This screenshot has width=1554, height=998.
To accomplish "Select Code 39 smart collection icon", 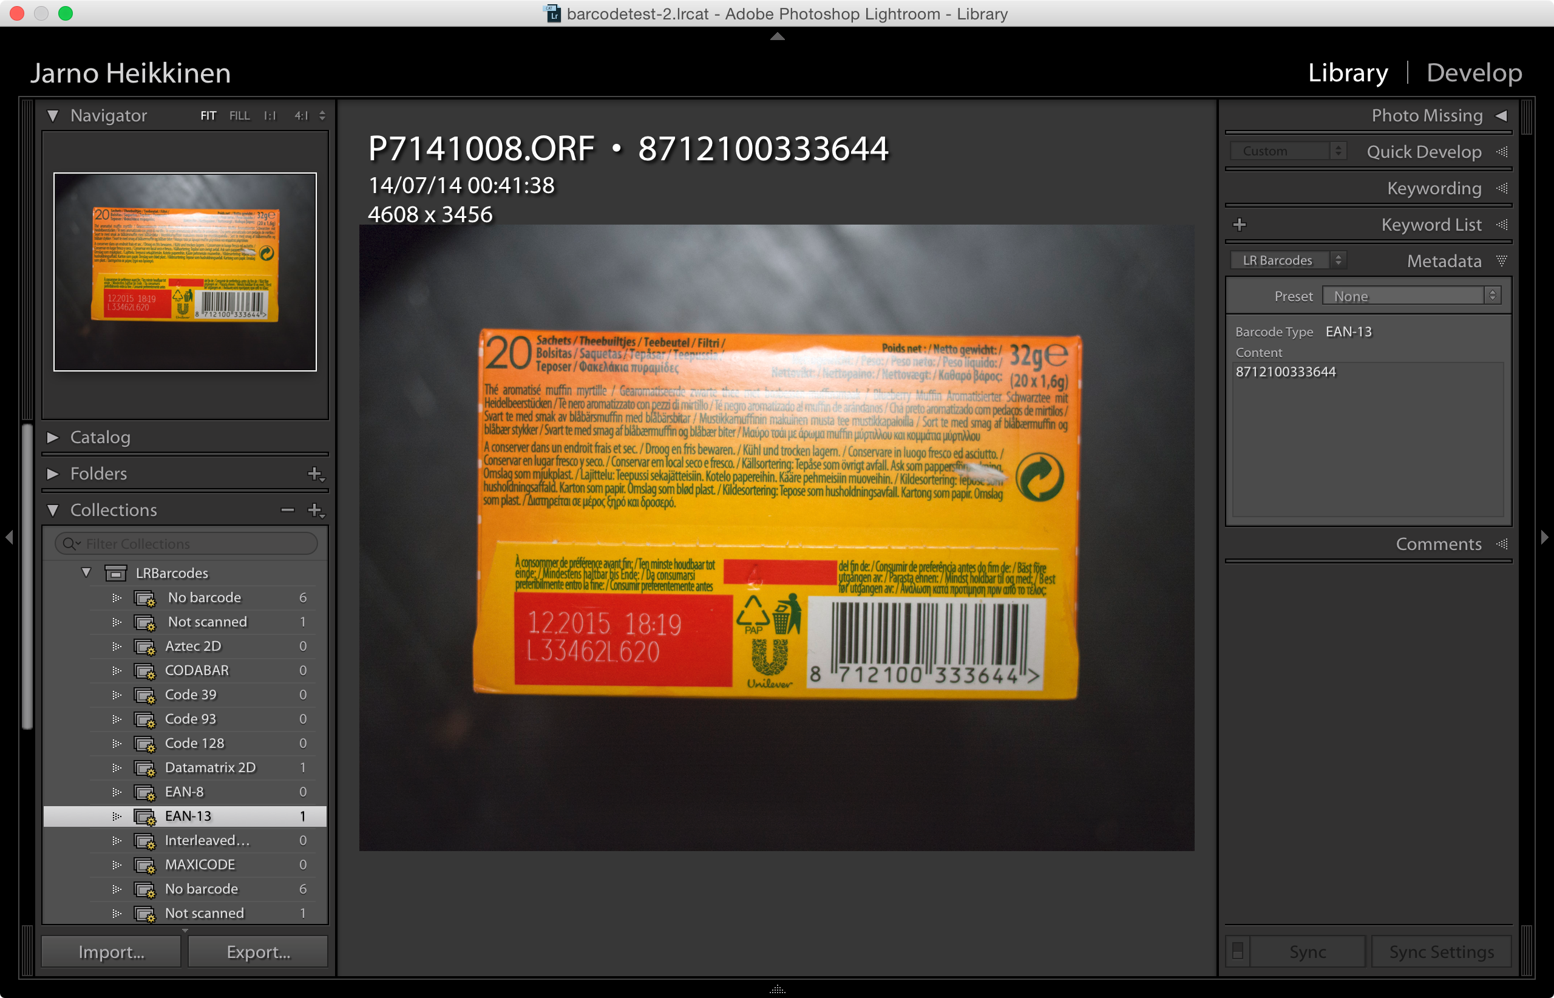I will [x=144, y=695].
